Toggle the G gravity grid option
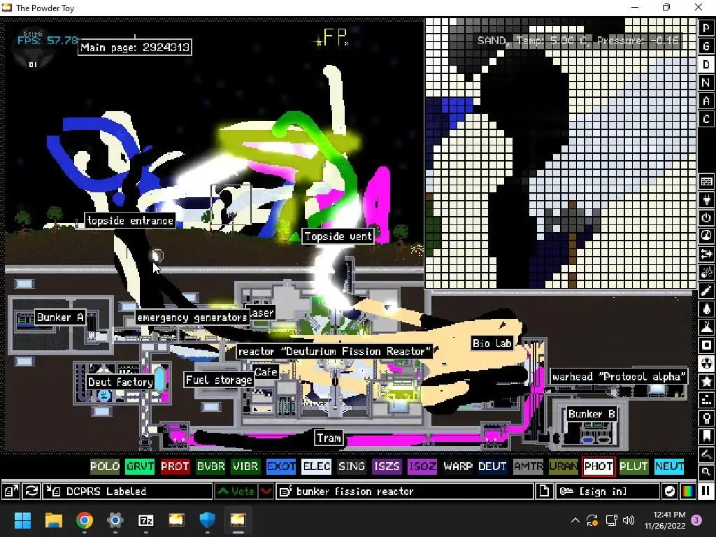Screen dimensions: 716x537 706,46
